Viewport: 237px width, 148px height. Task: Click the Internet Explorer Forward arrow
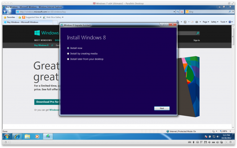pyautogui.click(x=10, y=11)
